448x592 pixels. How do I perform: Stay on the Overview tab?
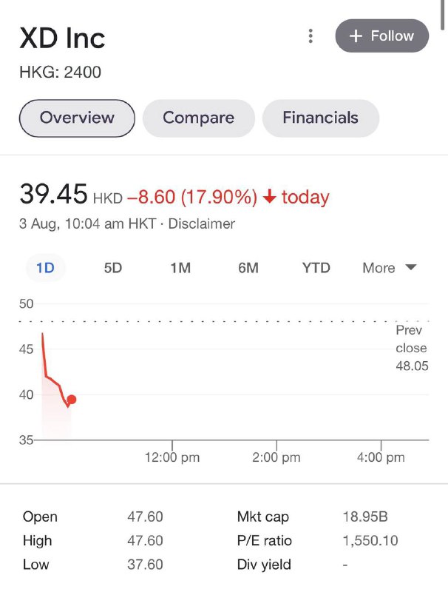(x=77, y=118)
